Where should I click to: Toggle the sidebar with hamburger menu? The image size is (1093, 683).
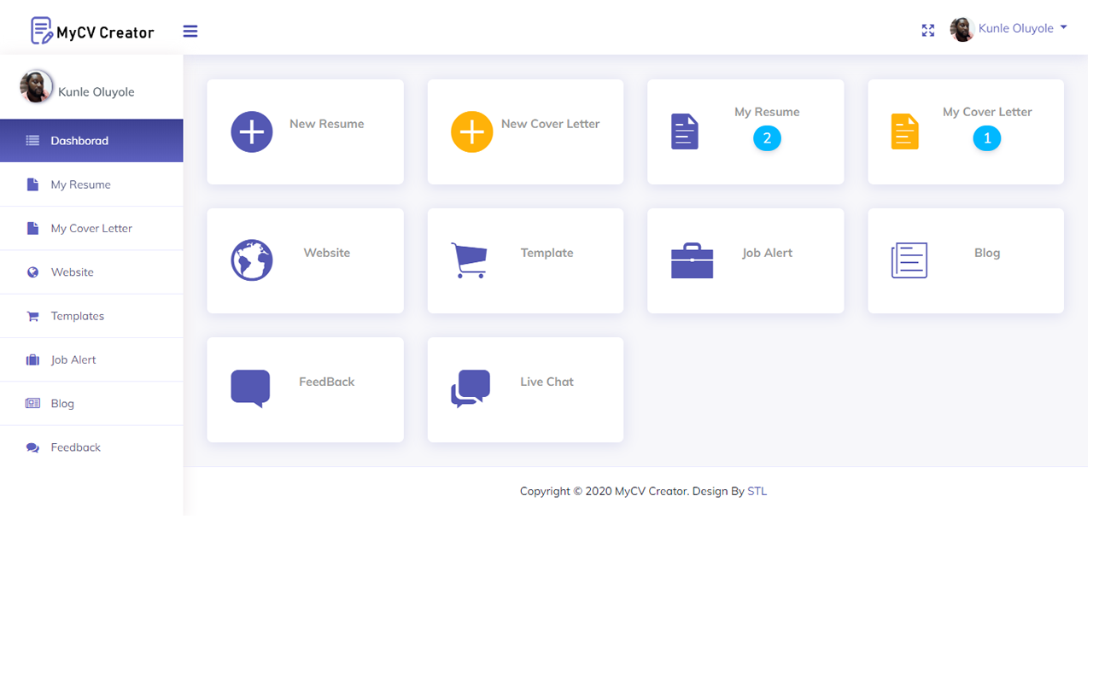coord(190,32)
